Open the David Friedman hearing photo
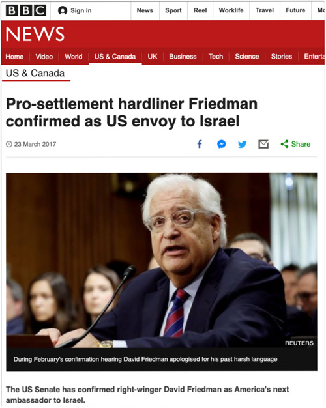Screen dimensions: 326x408 click(162, 260)
